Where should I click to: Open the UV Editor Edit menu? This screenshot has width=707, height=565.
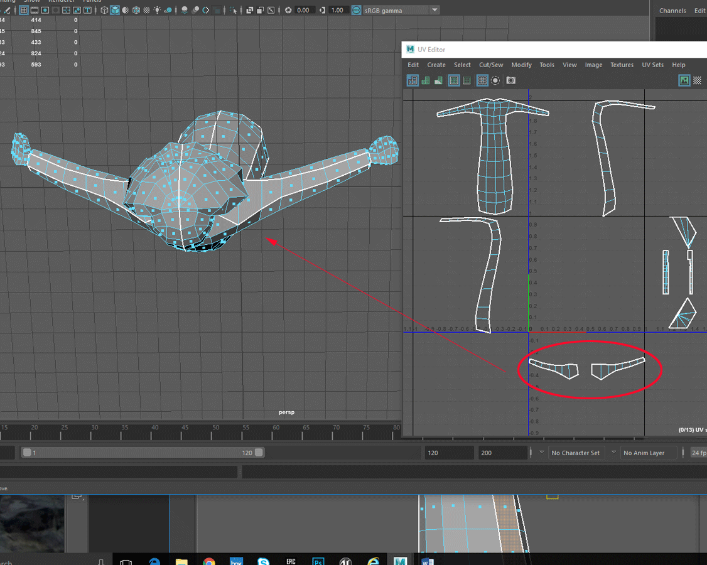(x=413, y=65)
